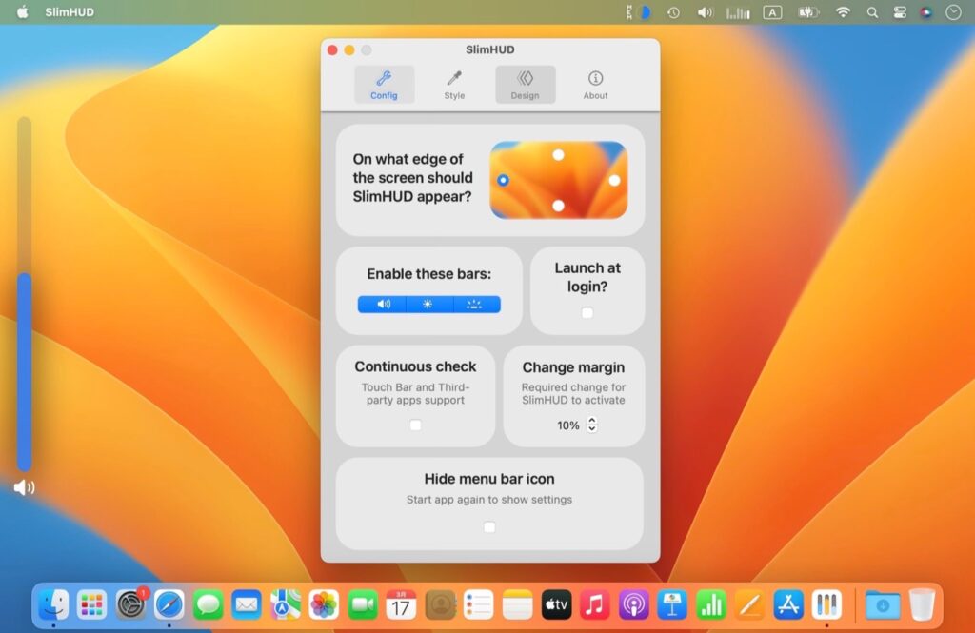This screenshot has width=975, height=633.
Task: Enable the Launch at login checkbox
Action: [587, 312]
